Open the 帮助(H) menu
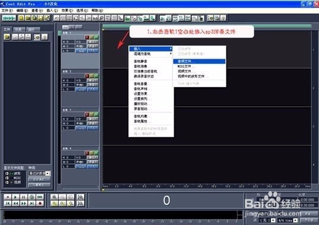This screenshot has height=225, width=319. (97, 10)
